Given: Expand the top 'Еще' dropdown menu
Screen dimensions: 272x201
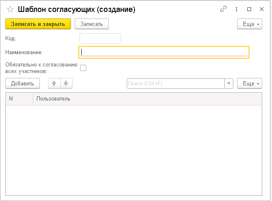Looking at the screenshot, I should [x=249, y=24].
